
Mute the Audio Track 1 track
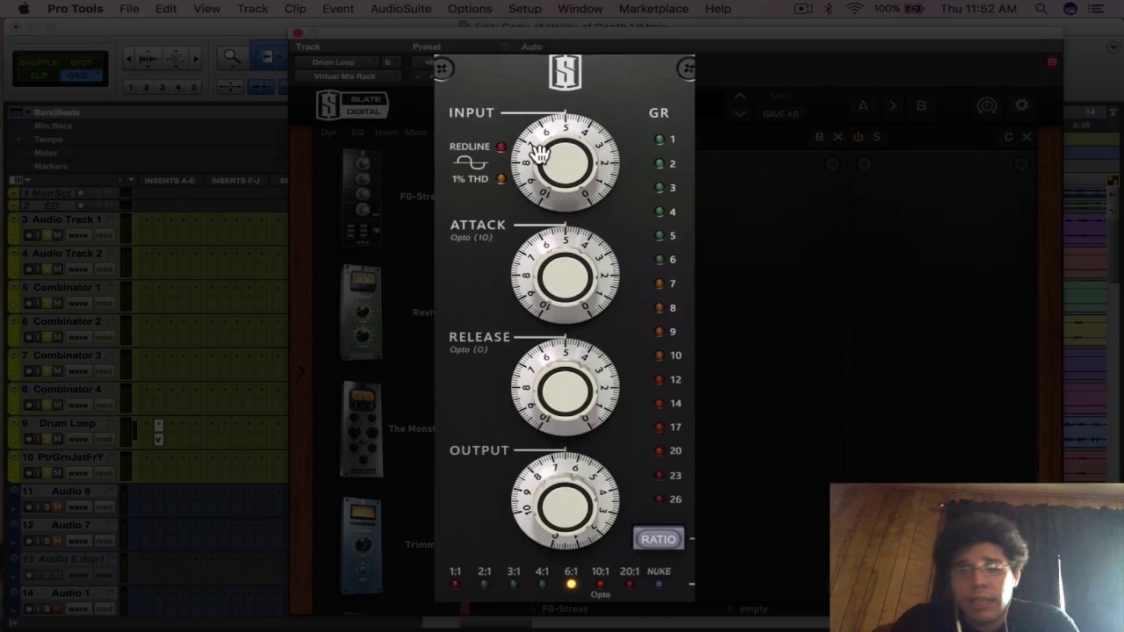[x=58, y=235]
